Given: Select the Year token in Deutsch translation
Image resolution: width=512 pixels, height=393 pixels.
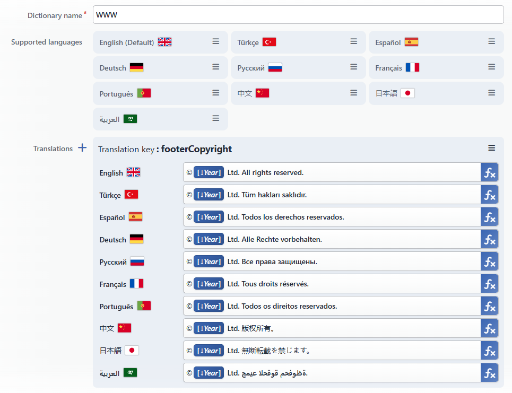Looking at the screenshot, I should (x=209, y=239).
